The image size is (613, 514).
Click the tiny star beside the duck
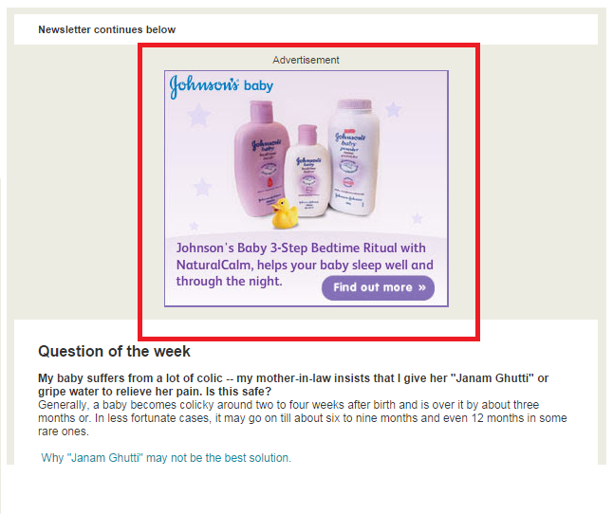[x=194, y=226]
